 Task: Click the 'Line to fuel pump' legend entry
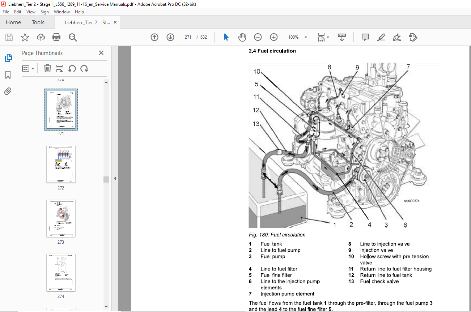(280, 250)
